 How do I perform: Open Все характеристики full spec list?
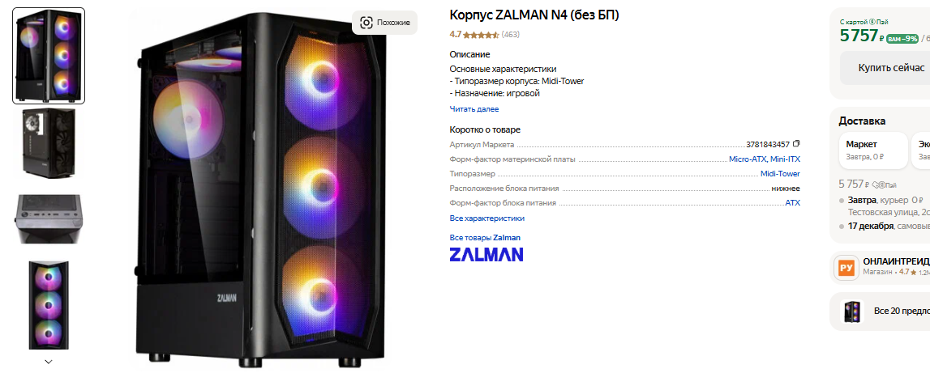coord(487,218)
